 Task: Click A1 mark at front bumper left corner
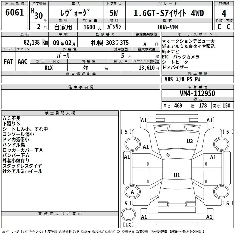point(144,120)
